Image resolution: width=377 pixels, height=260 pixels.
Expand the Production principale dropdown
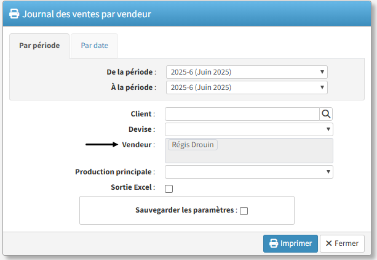click(249, 172)
